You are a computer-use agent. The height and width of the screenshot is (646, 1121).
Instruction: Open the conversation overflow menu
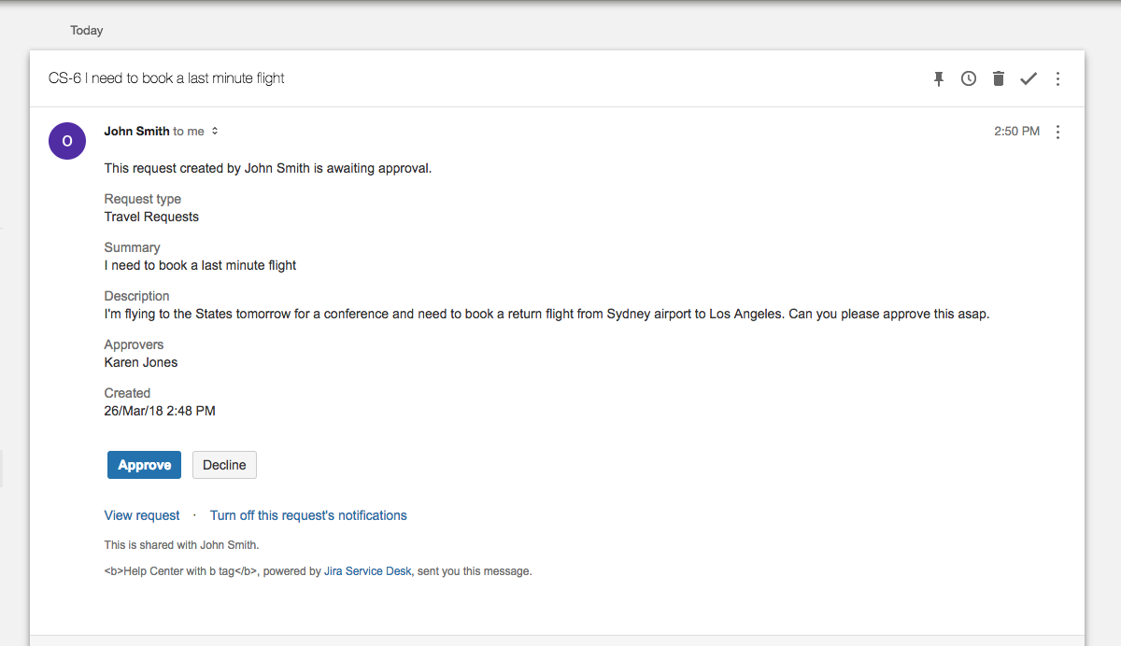[1057, 78]
